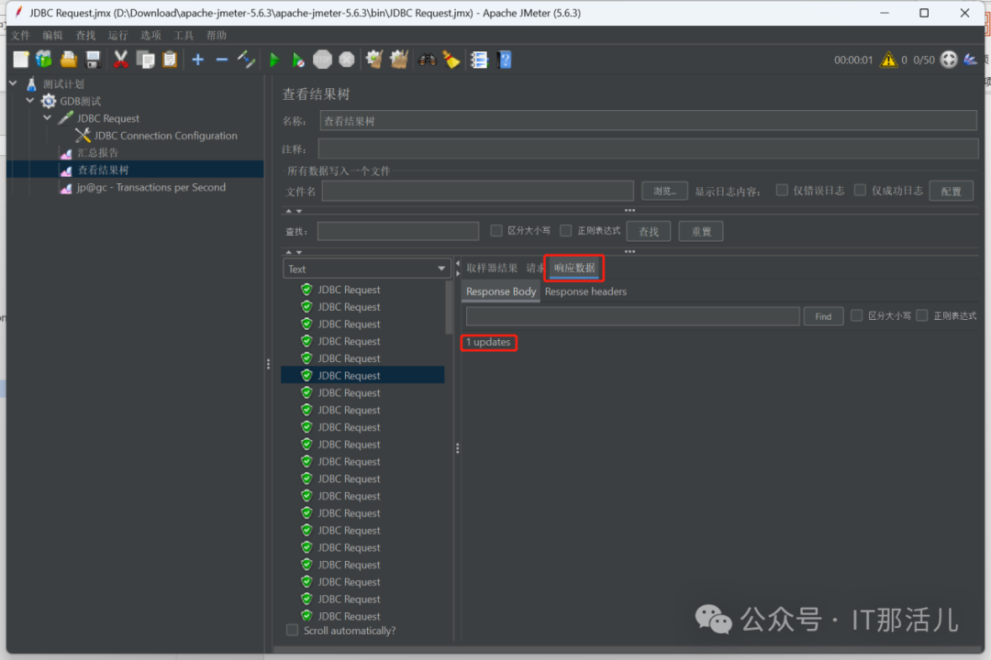Screen dimensions: 991x660
Task: Click the feather icon at toolbar's right end
Action: click(971, 60)
